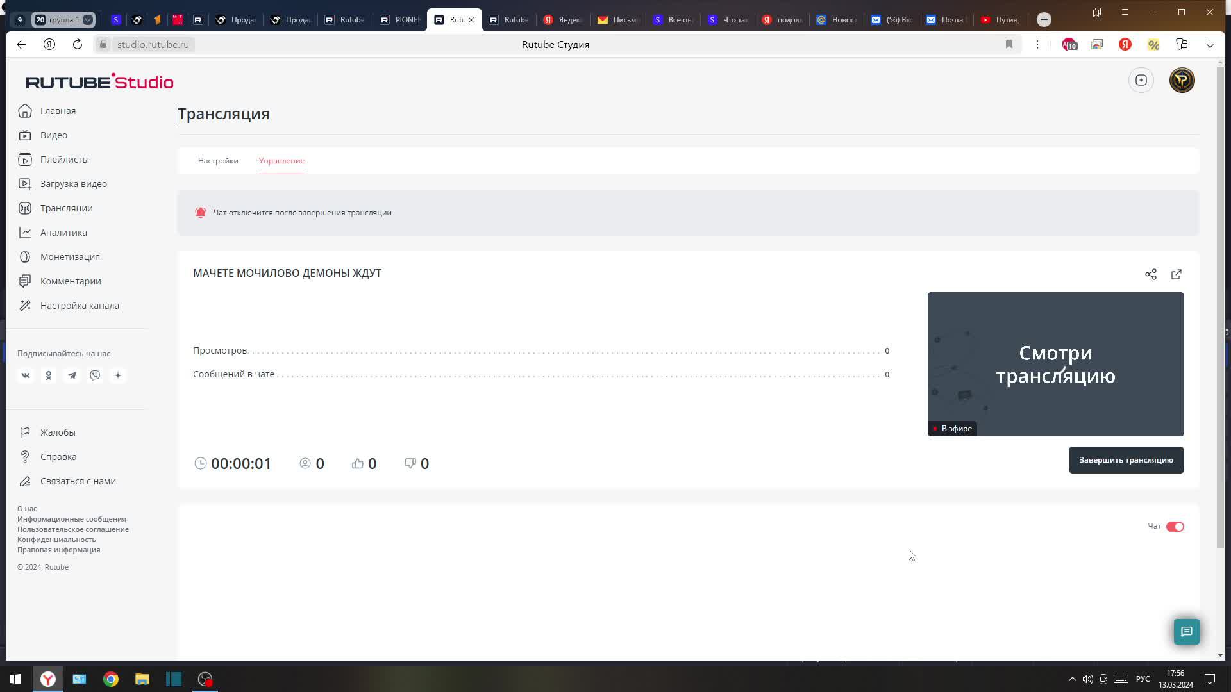Image resolution: width=1231 pixels, height=692 pixels.
Task: Toggle the Чат switch off
Action: [x=1175, y=527]
